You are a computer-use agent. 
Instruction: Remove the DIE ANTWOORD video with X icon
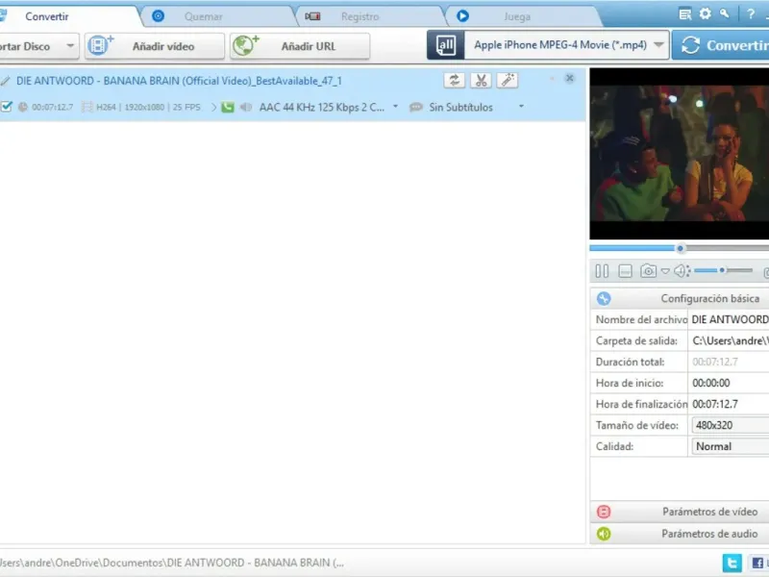coord(569,78)
